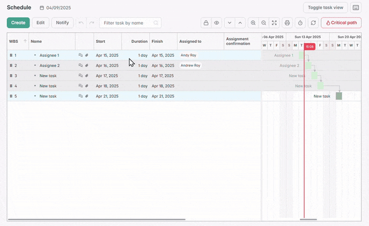Zoom out on the Gantt chart
Screen dimensions: 369x226
[x=263, y=23]
